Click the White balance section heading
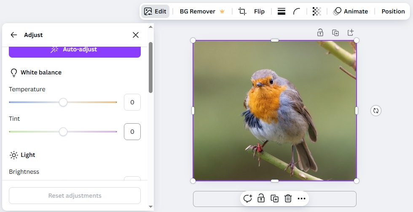 (41, 72)
